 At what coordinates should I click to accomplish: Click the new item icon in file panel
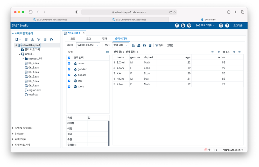18,40
